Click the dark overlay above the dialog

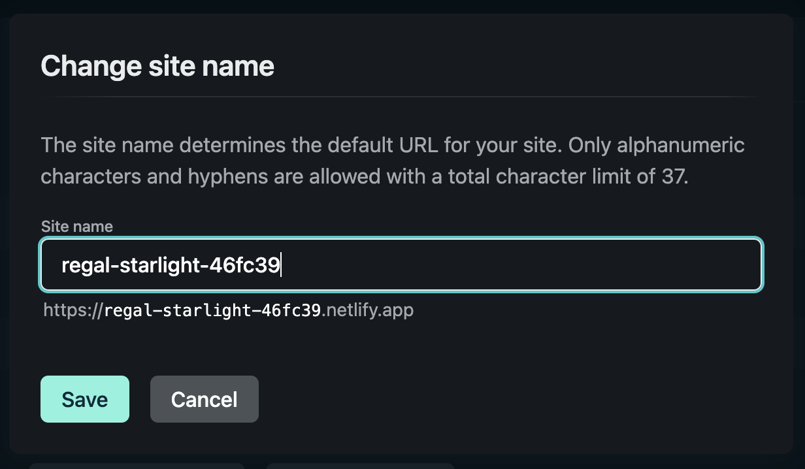tap(402, 7)
